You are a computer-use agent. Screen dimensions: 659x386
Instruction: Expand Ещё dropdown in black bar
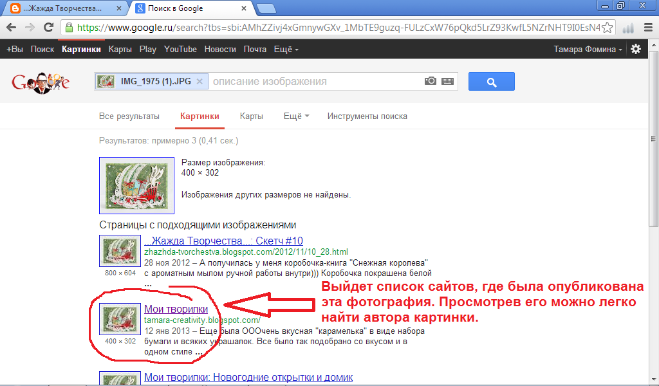(286, 49)
